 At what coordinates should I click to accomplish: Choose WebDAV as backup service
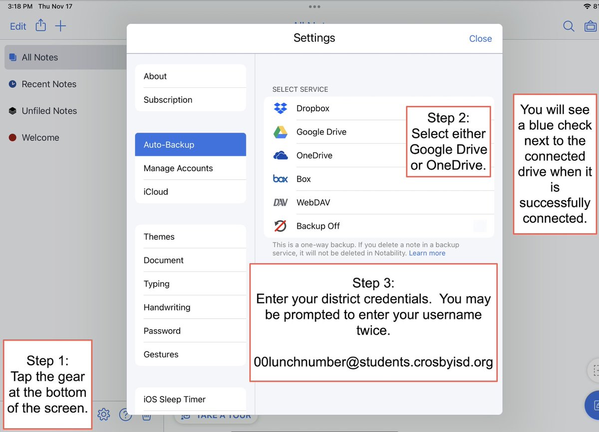point(379,202)
